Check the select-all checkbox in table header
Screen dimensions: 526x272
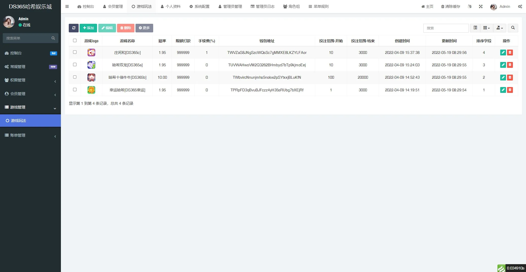pyautogui.click(x=75, y=40)
